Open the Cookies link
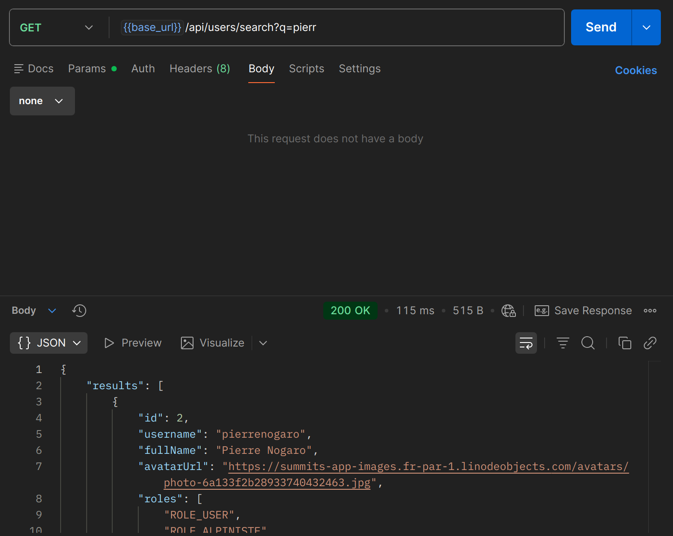673x536 pixels. (636, 70)
